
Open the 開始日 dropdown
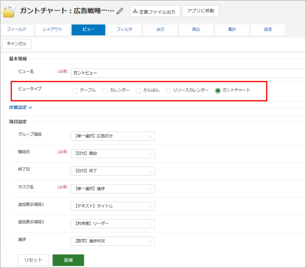click(113, 154)
